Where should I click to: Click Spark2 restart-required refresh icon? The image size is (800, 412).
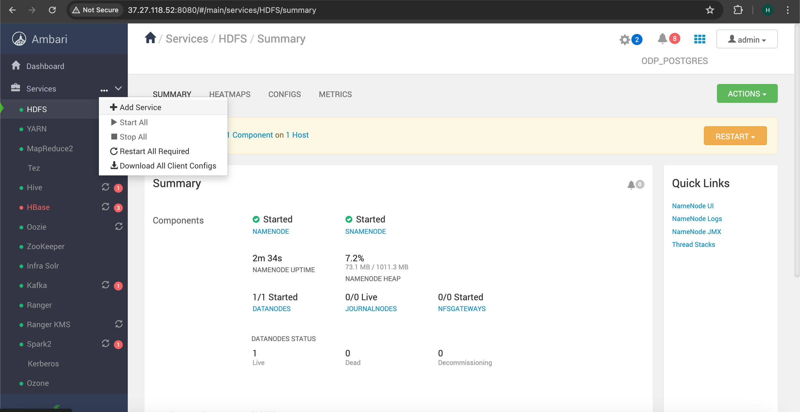pos(106,343)
